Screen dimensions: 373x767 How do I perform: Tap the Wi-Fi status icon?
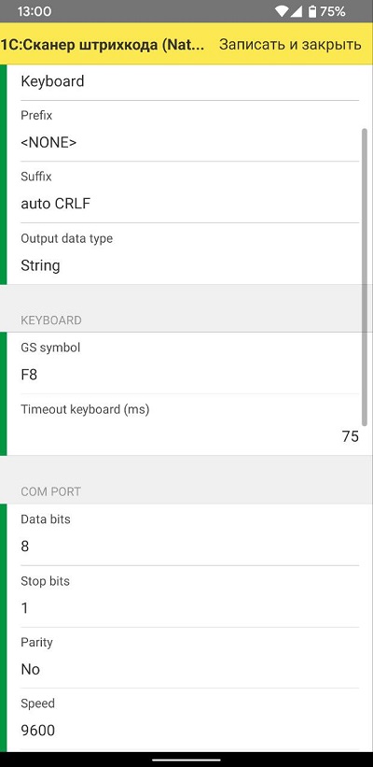(283, 11)
